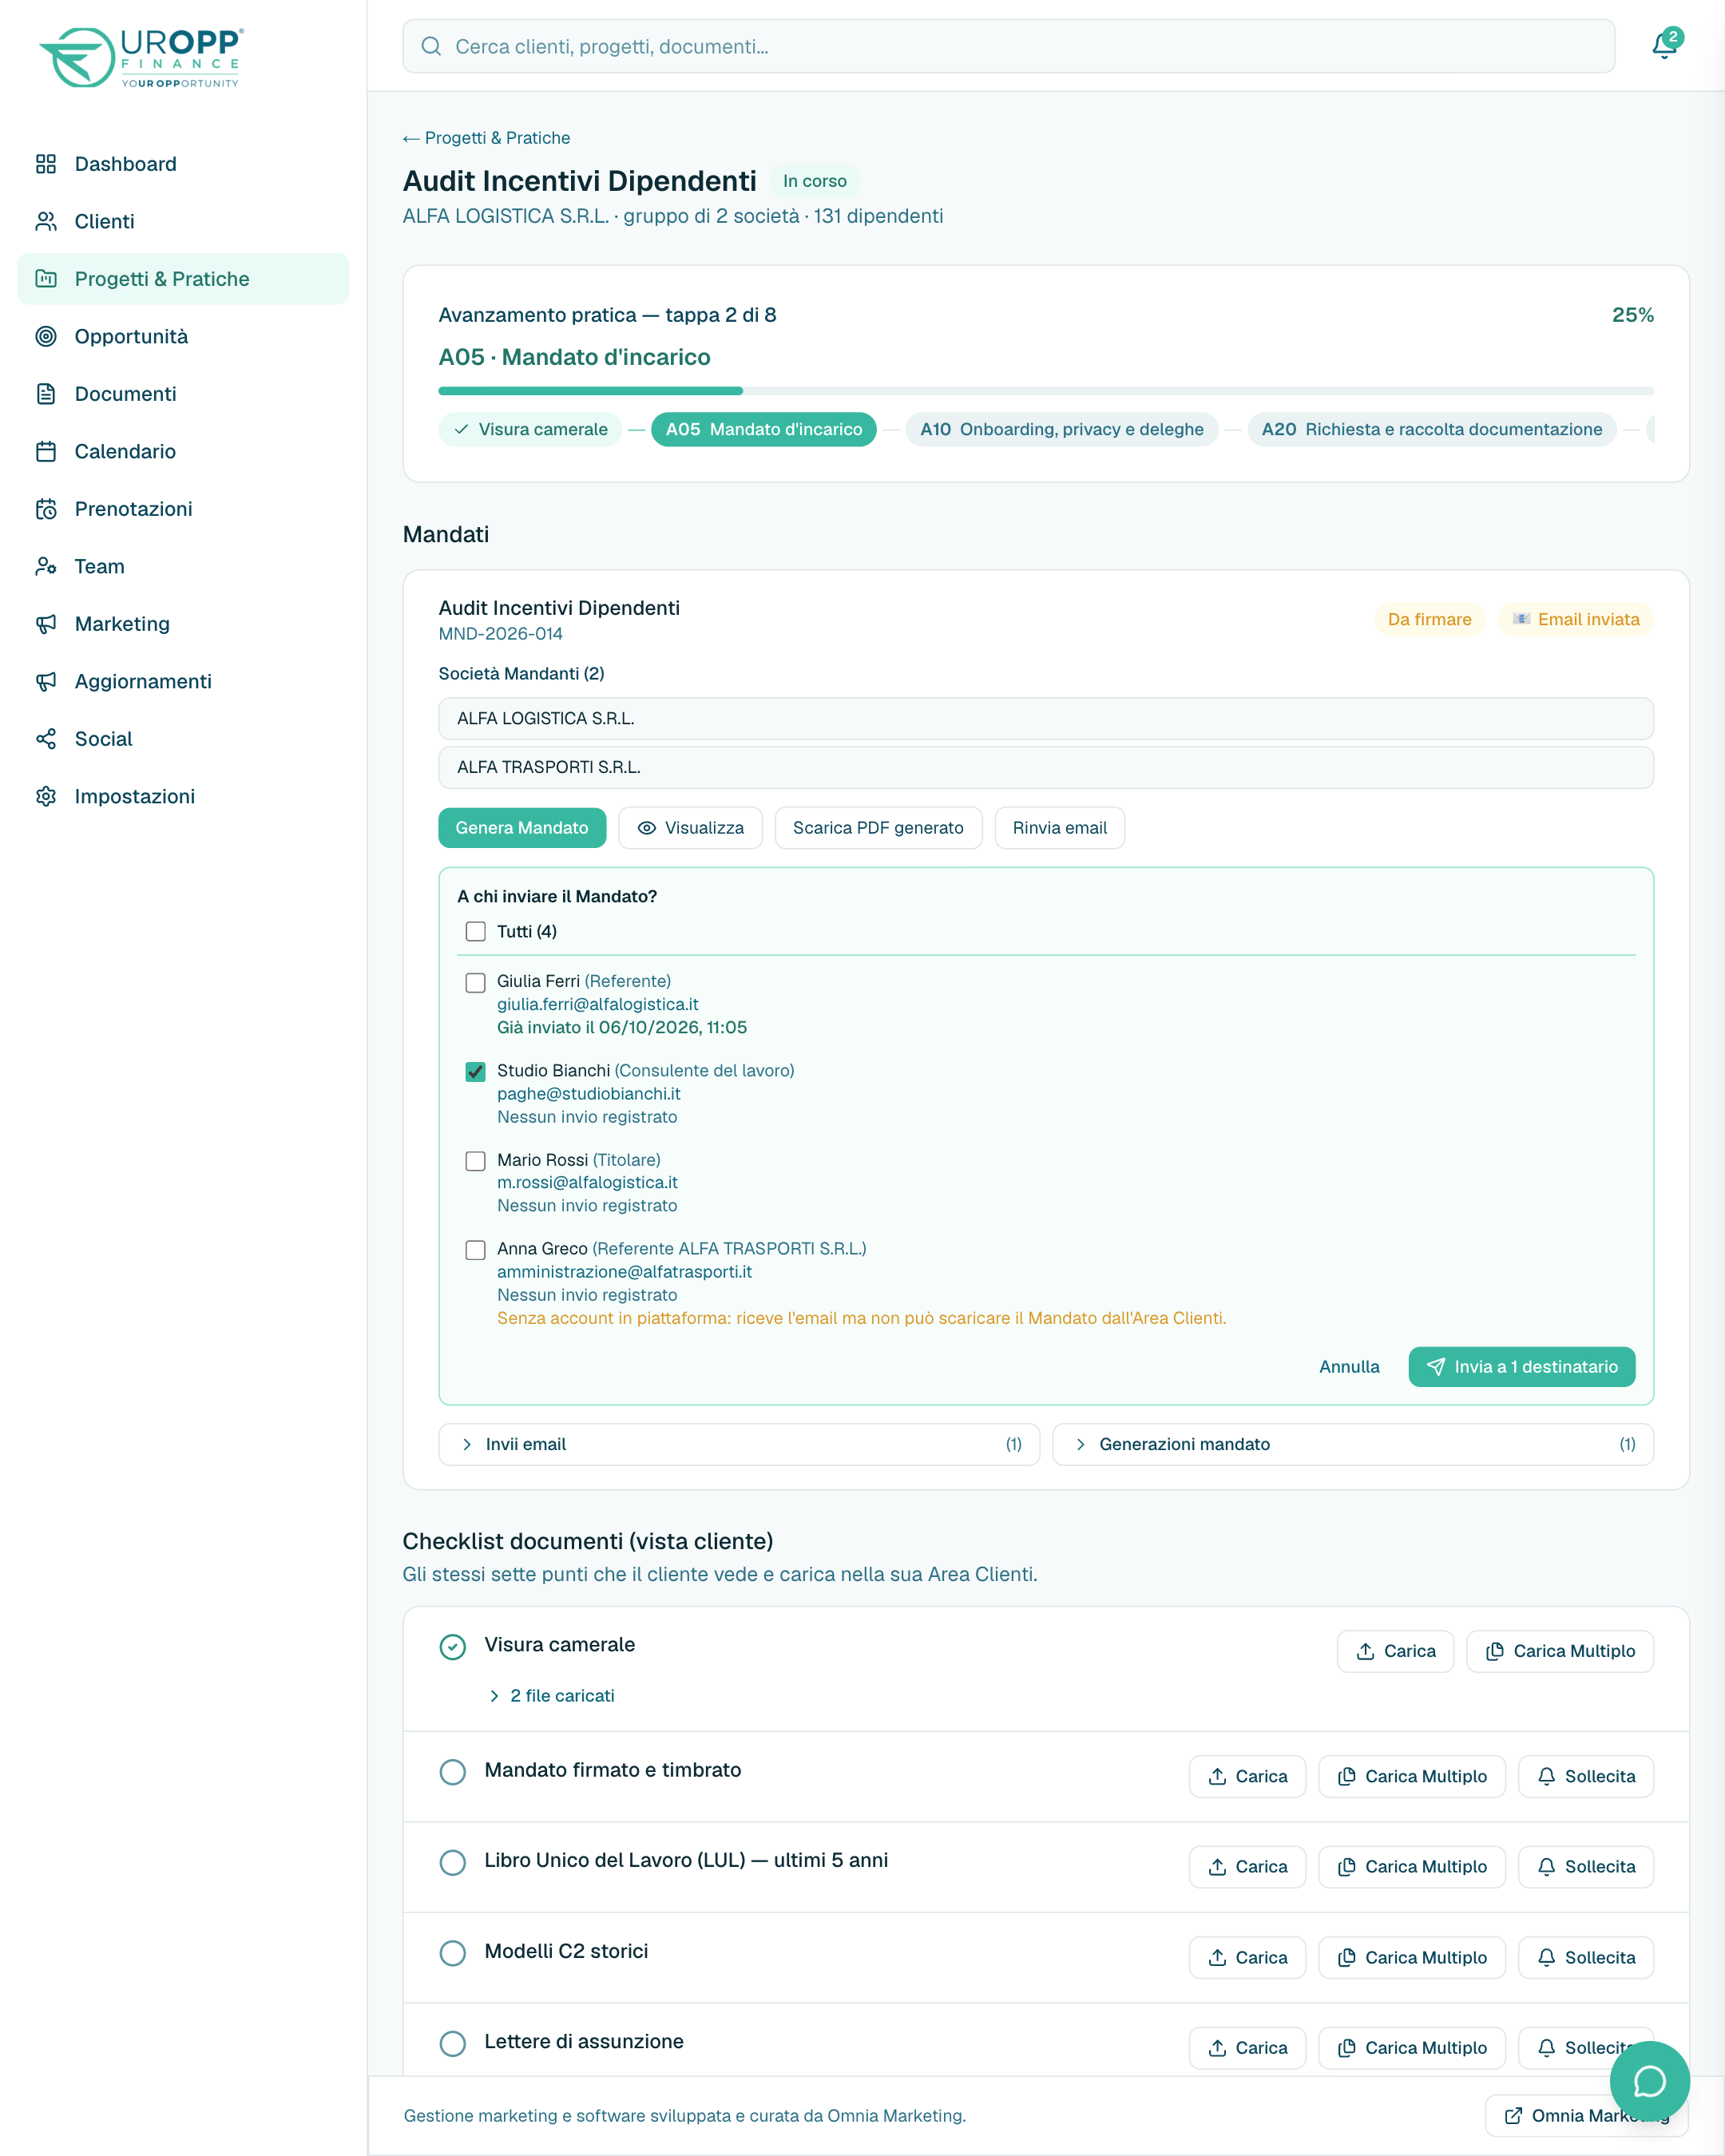Uncheck Studio Bianchi recipient checkbox

476,1071
